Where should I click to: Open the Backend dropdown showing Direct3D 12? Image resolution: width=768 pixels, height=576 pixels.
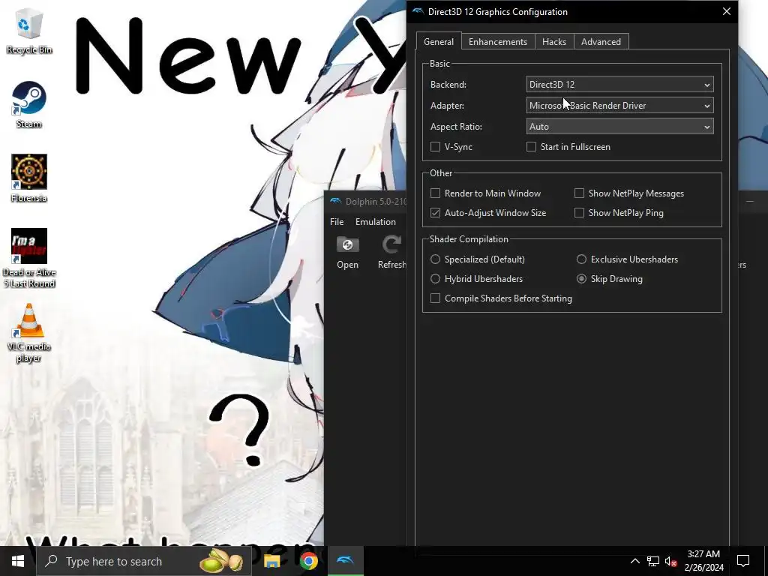point(619,84)
